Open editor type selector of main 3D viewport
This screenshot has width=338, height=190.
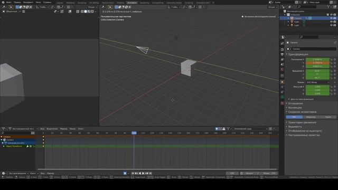click(104, 7)
